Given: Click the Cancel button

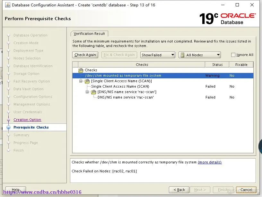Looking at the screenshot, I should click(x=246, y=190).
